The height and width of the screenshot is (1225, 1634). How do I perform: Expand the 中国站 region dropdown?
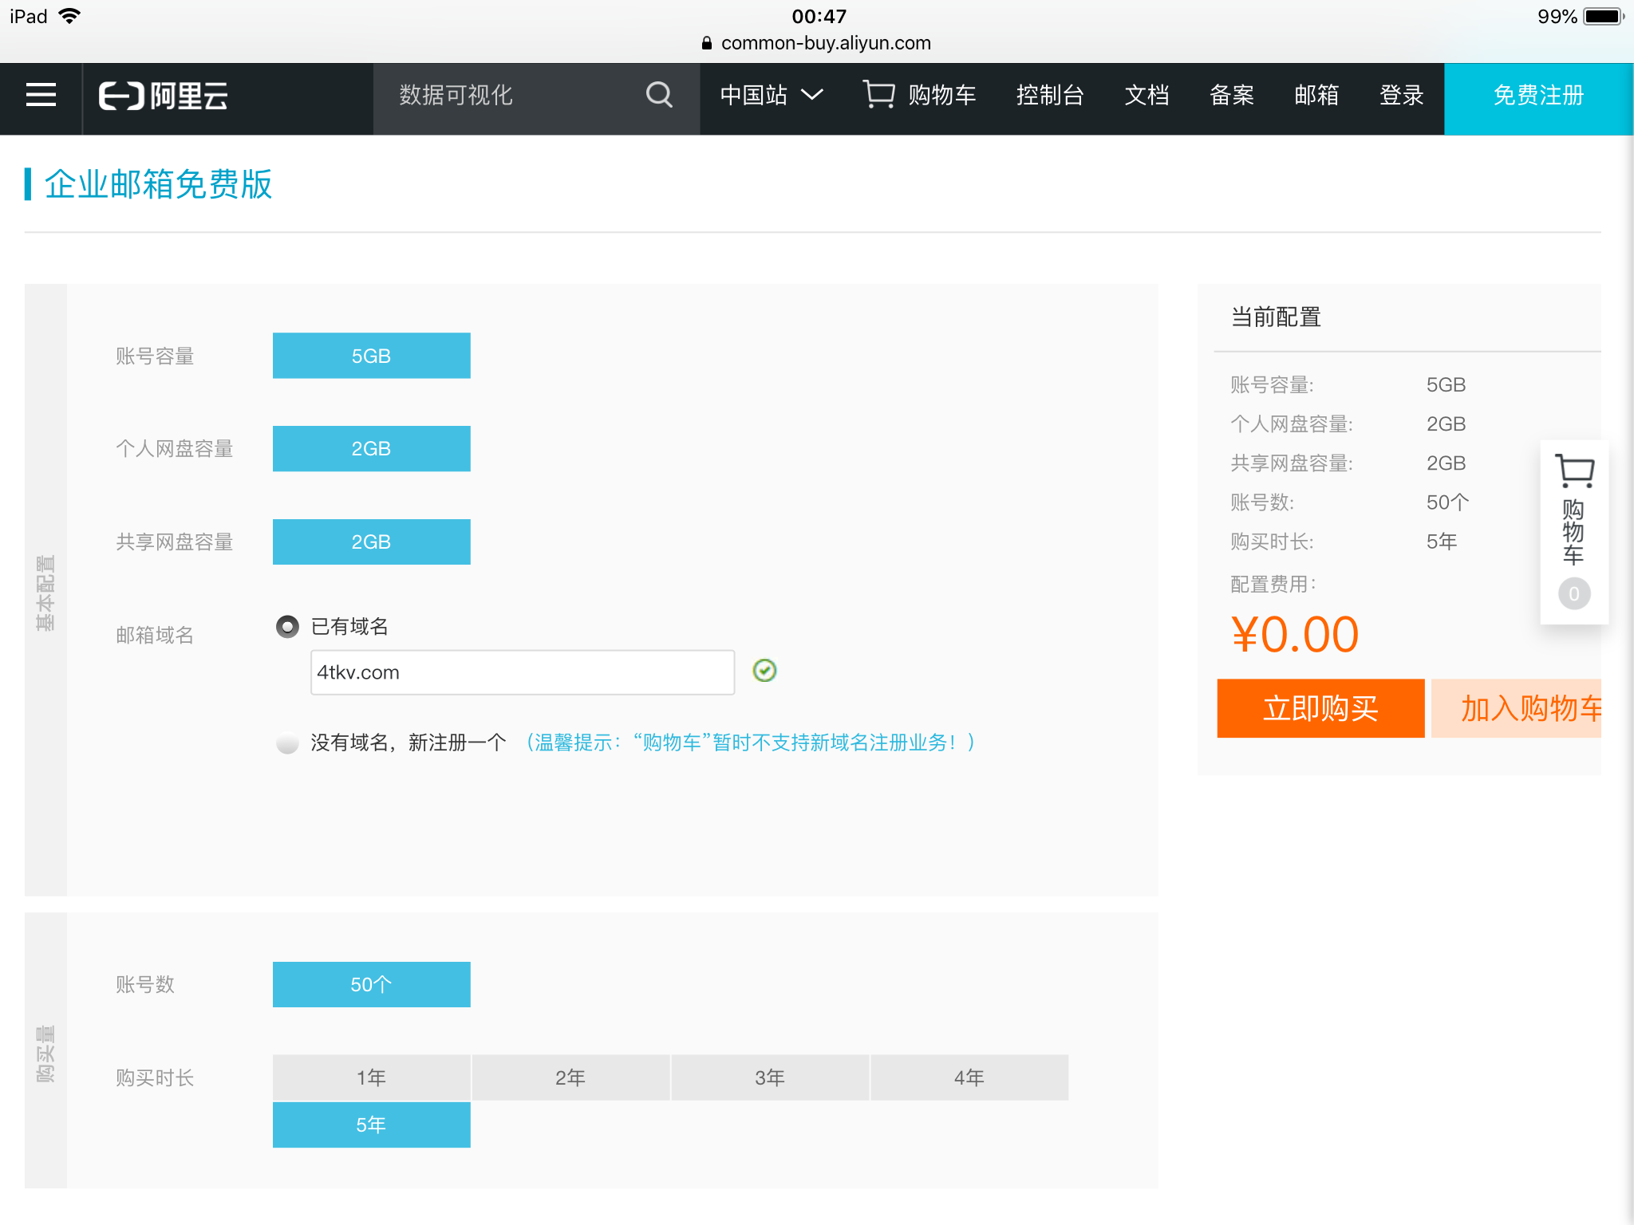click(771, 95)
